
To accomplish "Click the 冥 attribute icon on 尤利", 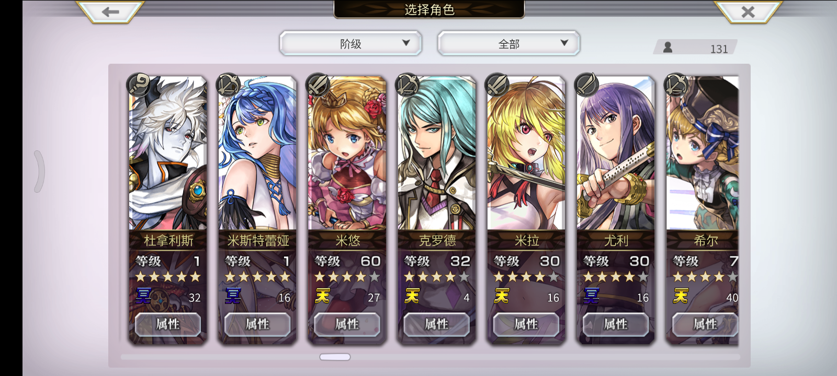I will tap(591, 296).
